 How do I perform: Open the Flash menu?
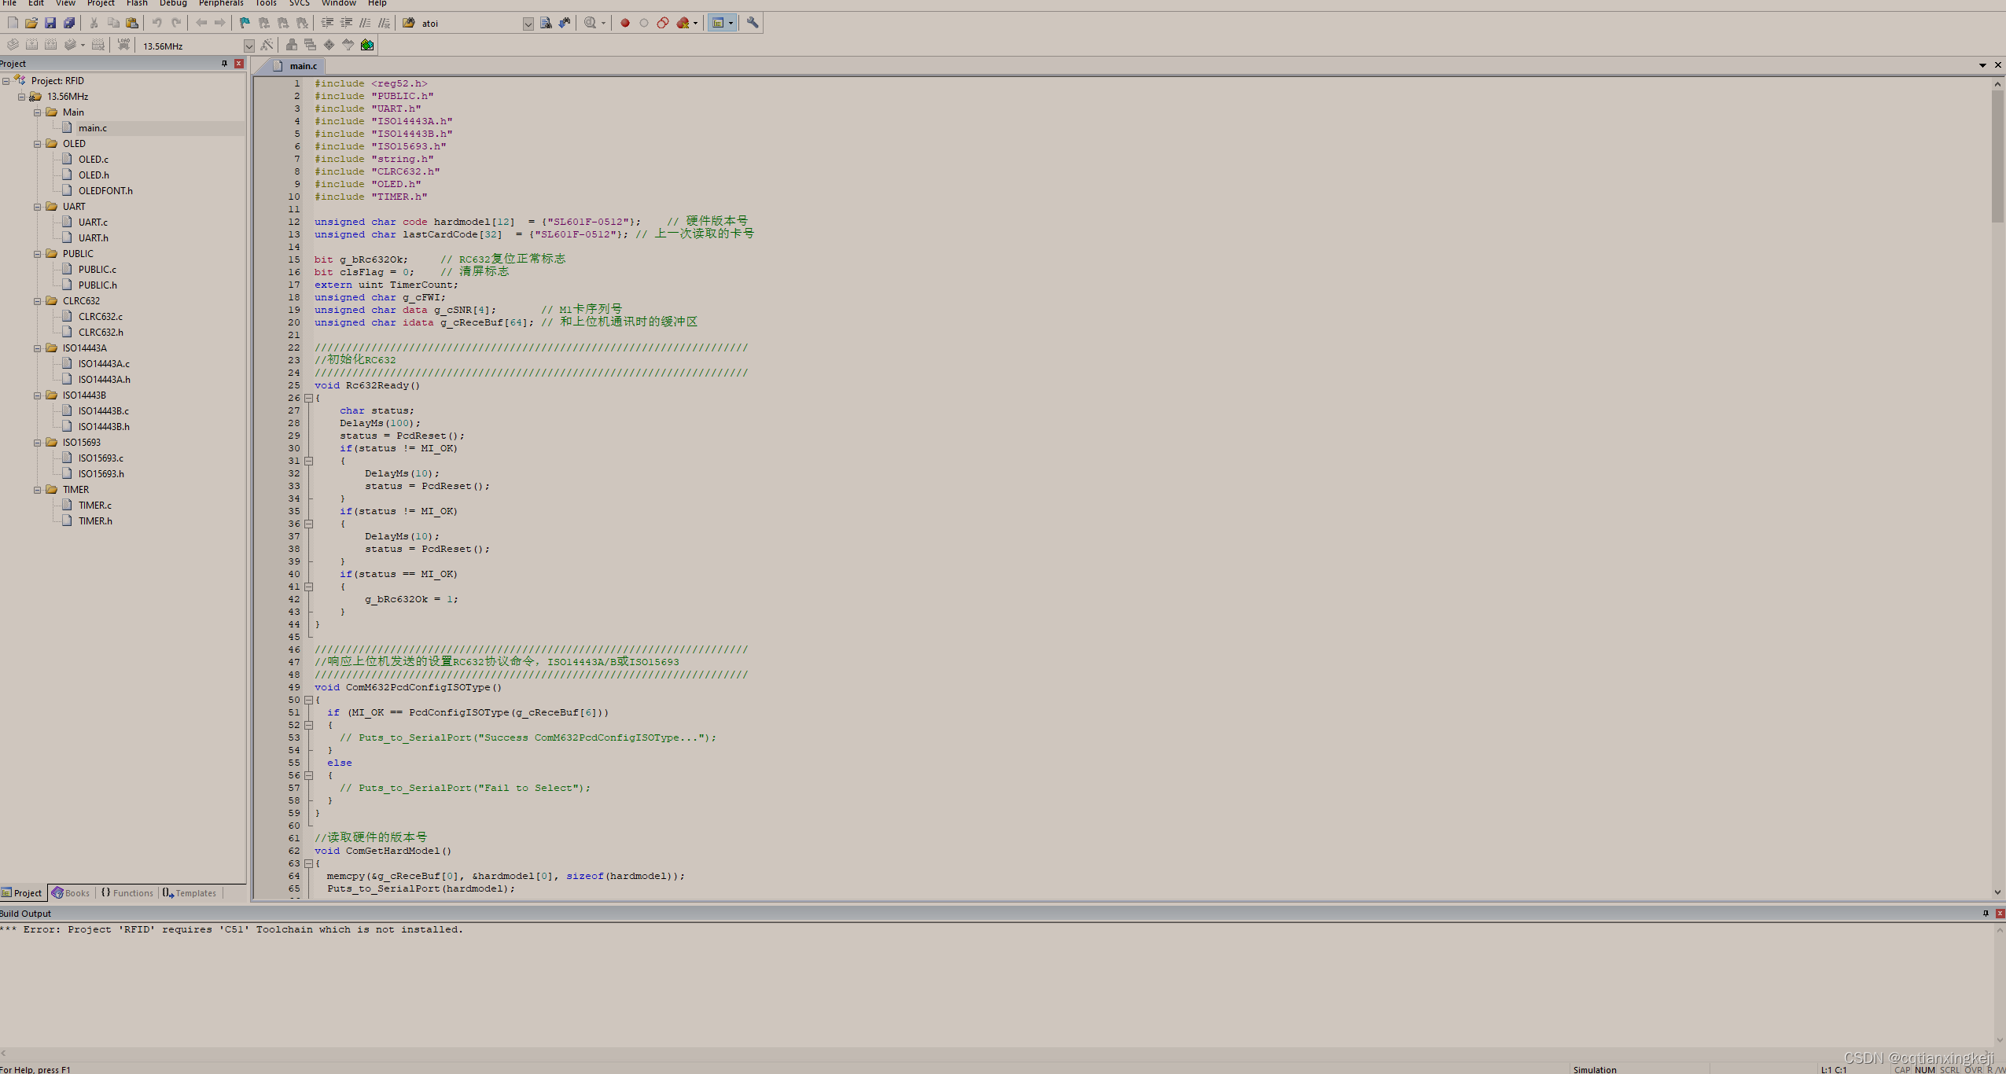(x=137, y=3)
